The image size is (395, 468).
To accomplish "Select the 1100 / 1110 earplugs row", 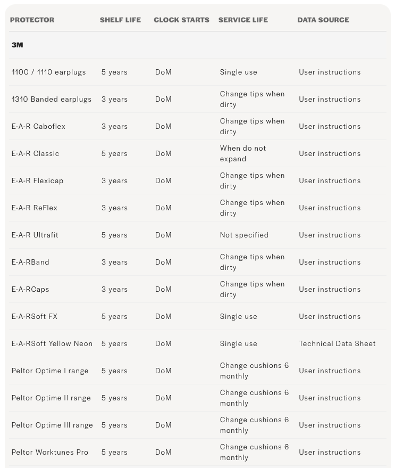I will tap(198, 72).
